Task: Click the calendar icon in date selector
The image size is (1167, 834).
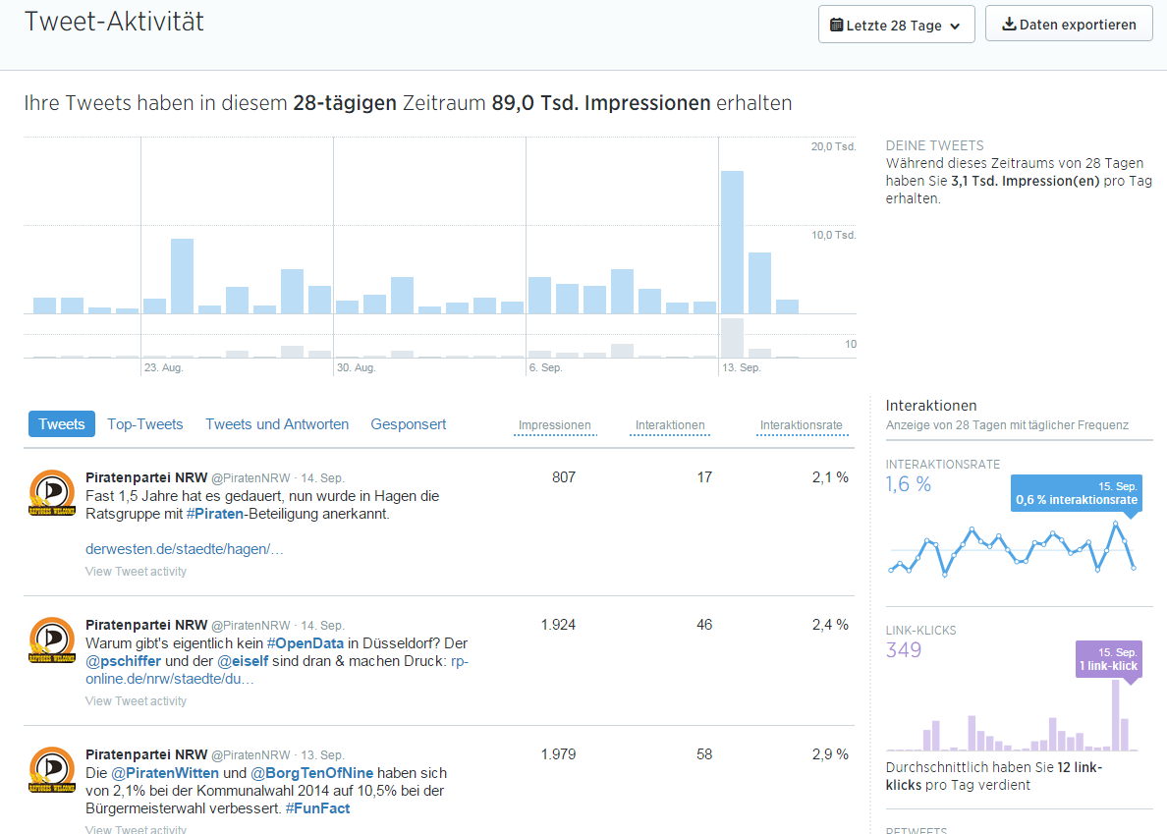Action: (x=836, y=26)
